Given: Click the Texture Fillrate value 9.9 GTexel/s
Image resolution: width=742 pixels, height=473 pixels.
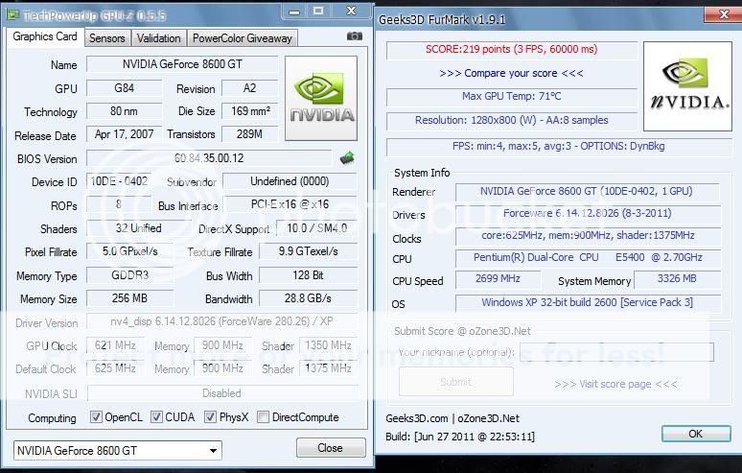Looking at the screenshot, I should click(x=308, y=251).
